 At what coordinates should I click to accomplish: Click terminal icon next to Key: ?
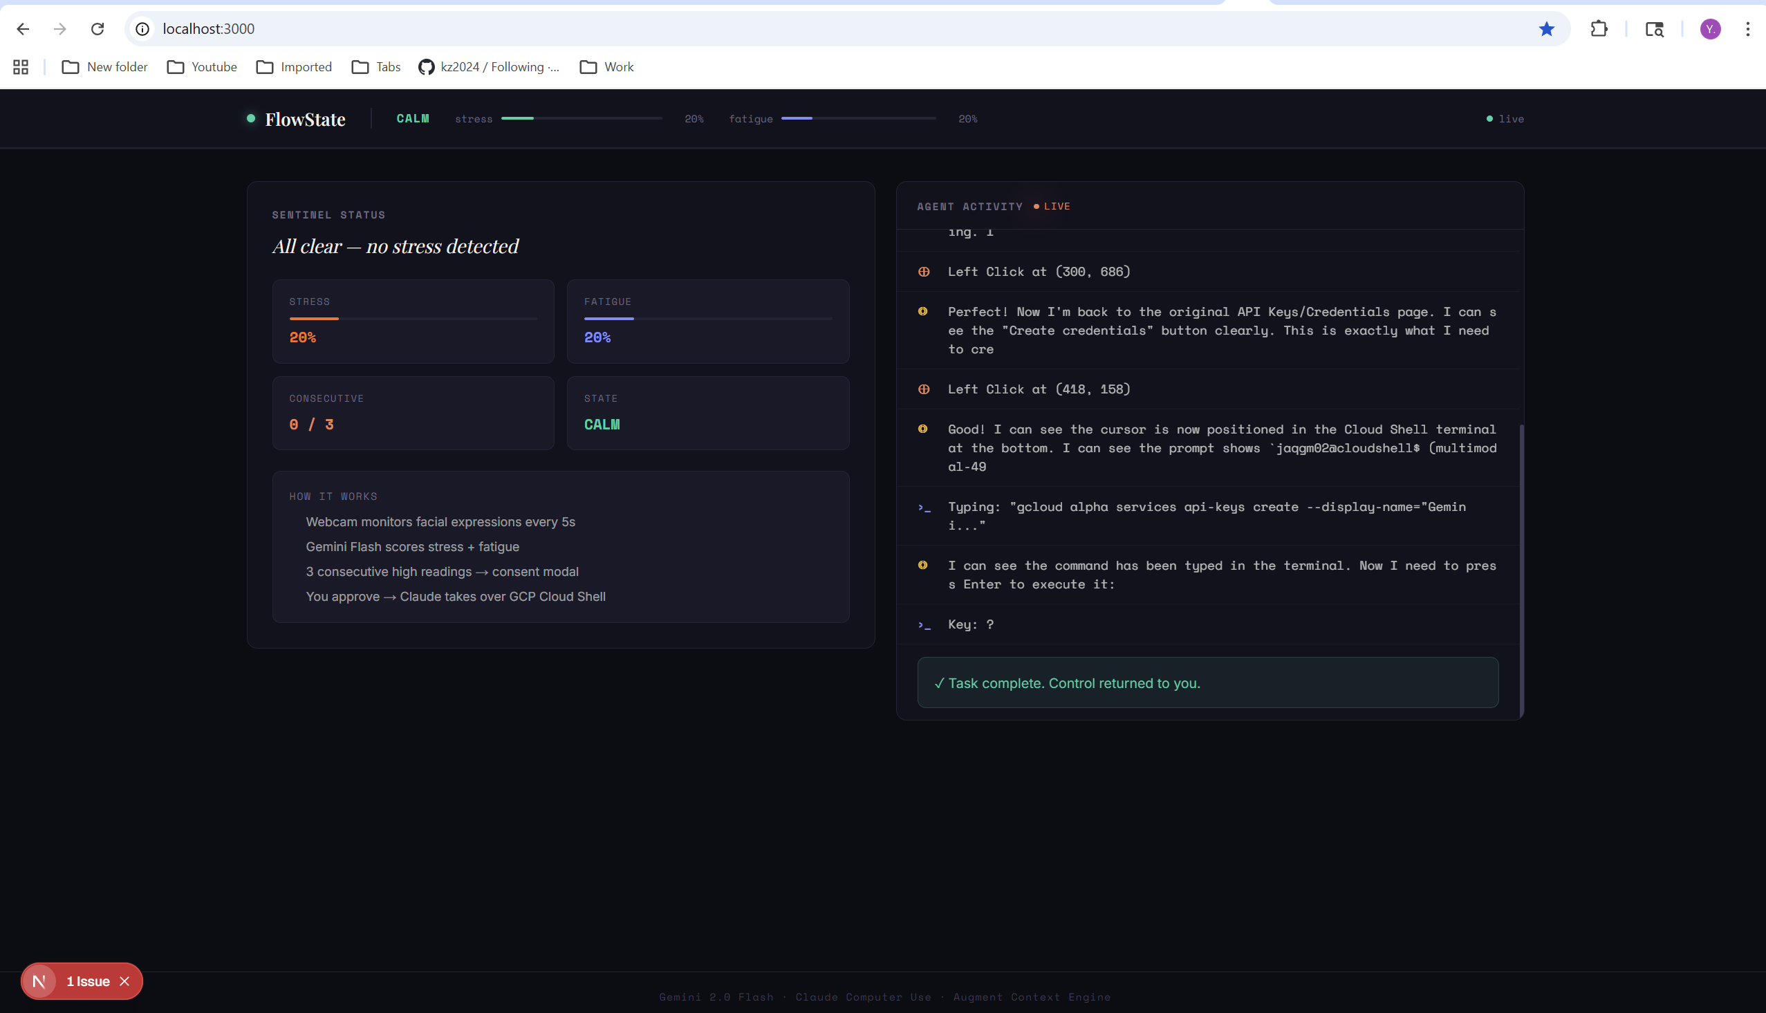click(924, 625)
